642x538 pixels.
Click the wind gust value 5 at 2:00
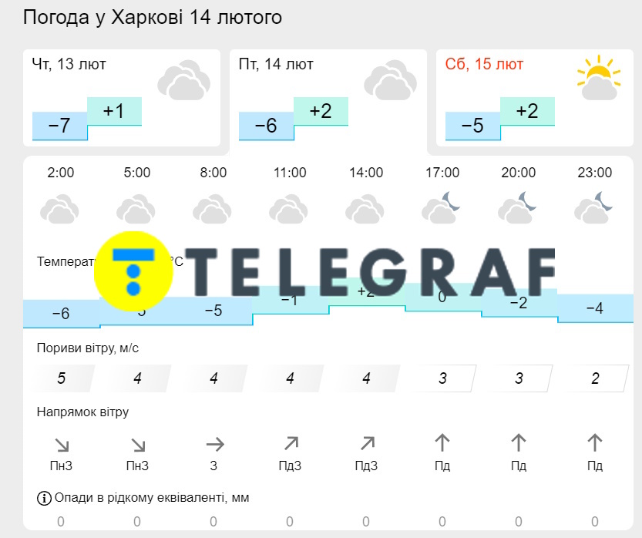pos(62,378)
